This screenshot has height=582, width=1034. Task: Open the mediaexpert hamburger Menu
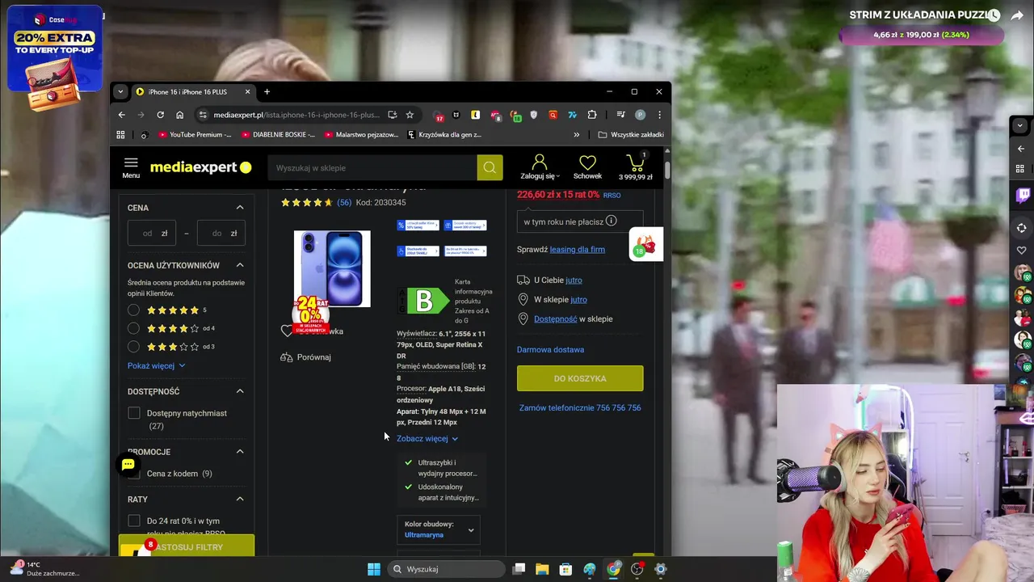(131, 167)
